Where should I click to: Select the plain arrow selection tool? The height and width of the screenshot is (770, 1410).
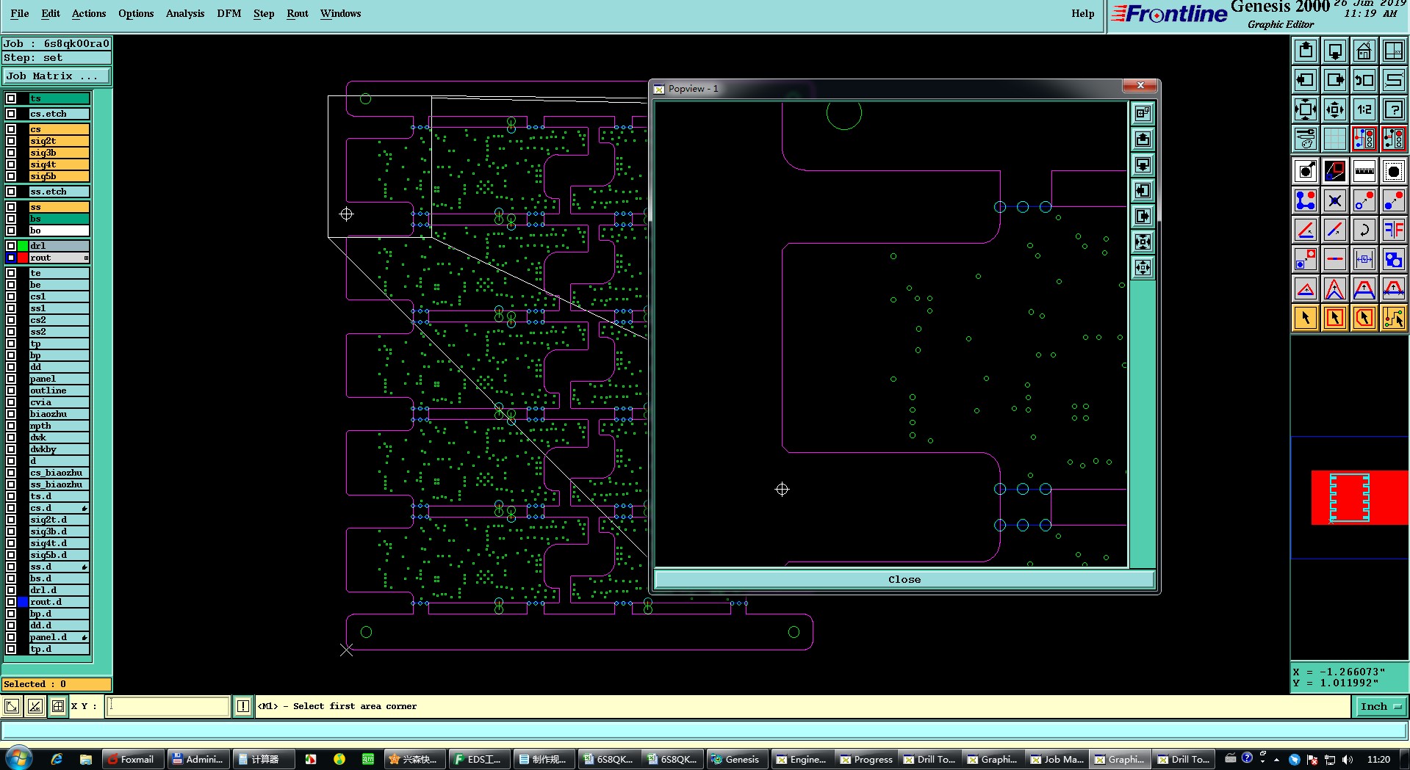[x=1306, y=318]
